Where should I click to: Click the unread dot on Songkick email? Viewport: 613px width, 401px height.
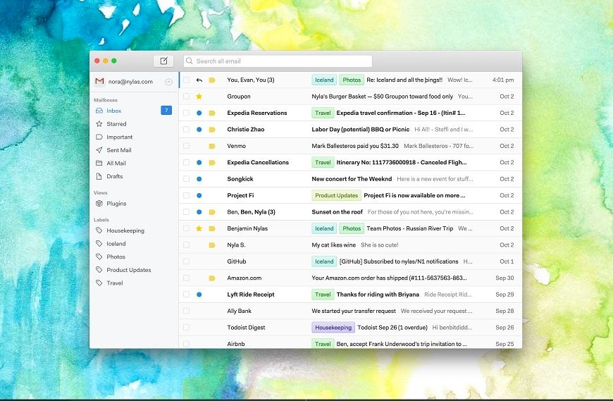click(199, 179)
